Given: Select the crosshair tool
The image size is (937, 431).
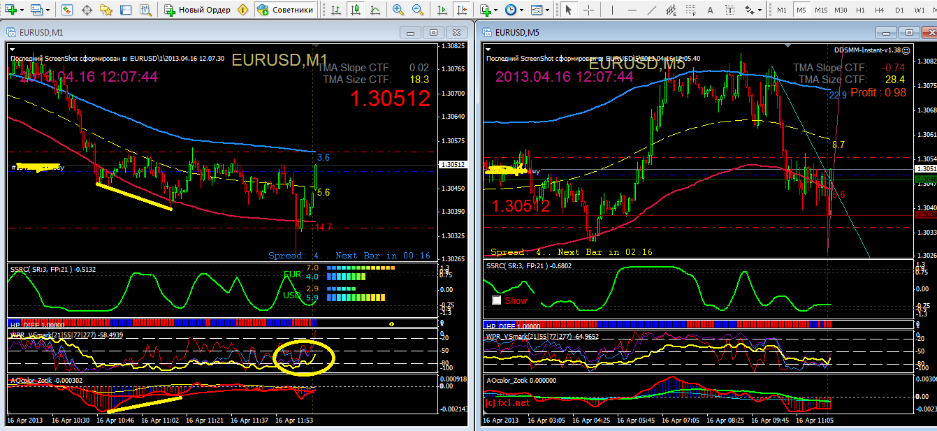Looking at the screenshot, I should 588,10.
